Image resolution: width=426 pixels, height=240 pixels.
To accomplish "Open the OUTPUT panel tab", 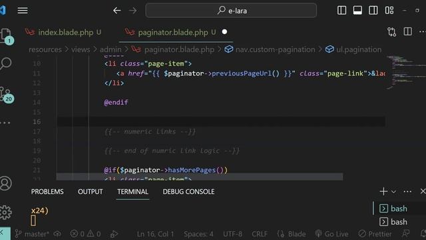I will pos(91,192).
